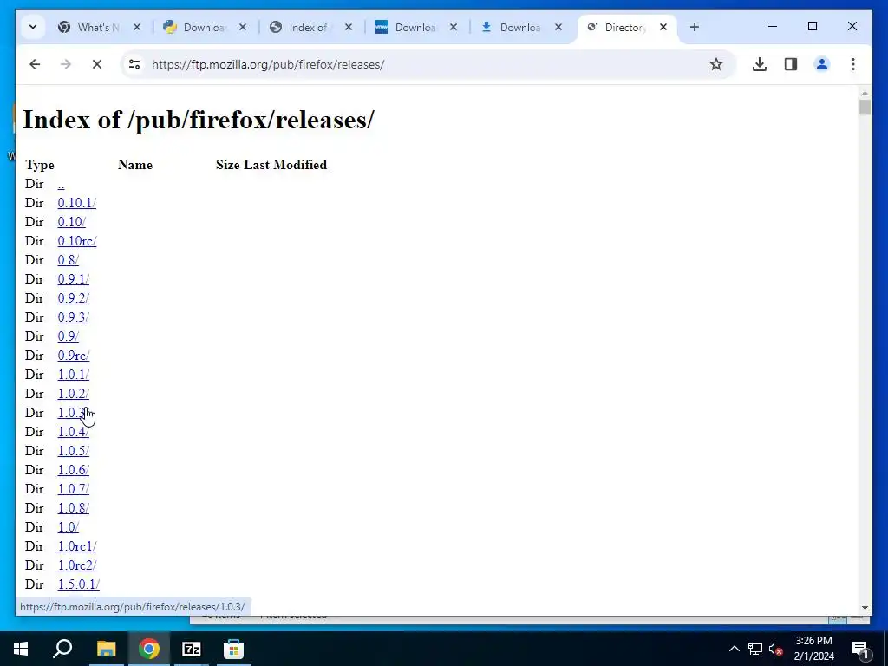Click the scrollbar down arrow
This screenshot has height=666, width=888.
click(865, 608)
